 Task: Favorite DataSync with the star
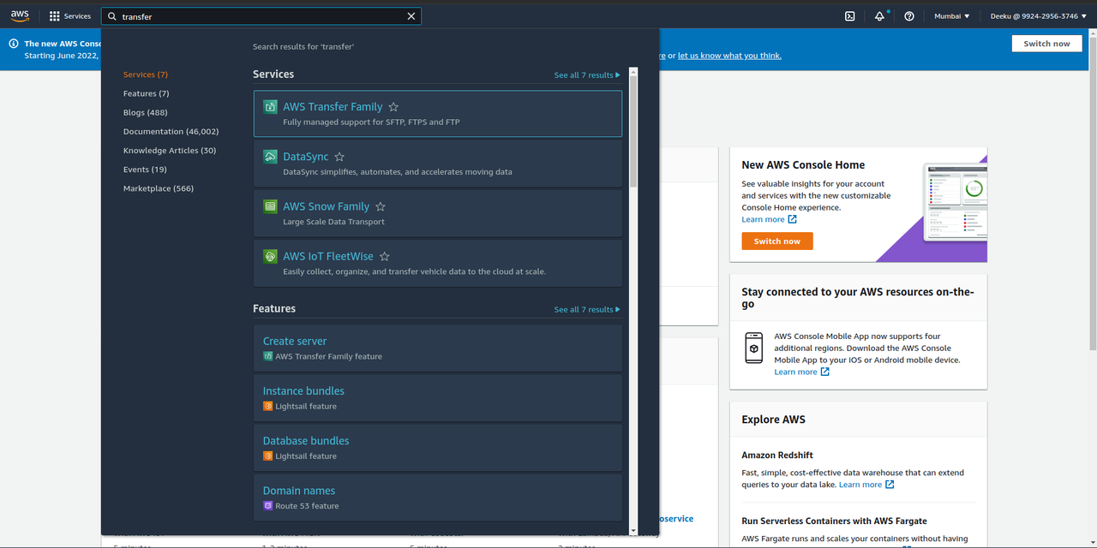(x=339, y=157)
